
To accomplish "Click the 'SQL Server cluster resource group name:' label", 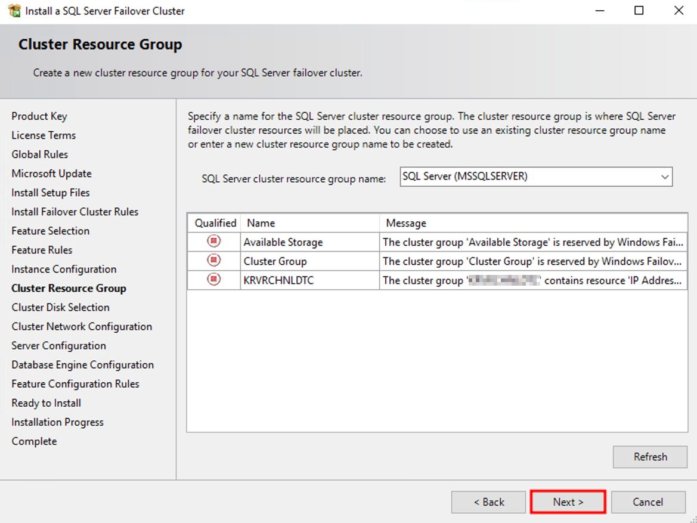I will (x=294, y=179).
